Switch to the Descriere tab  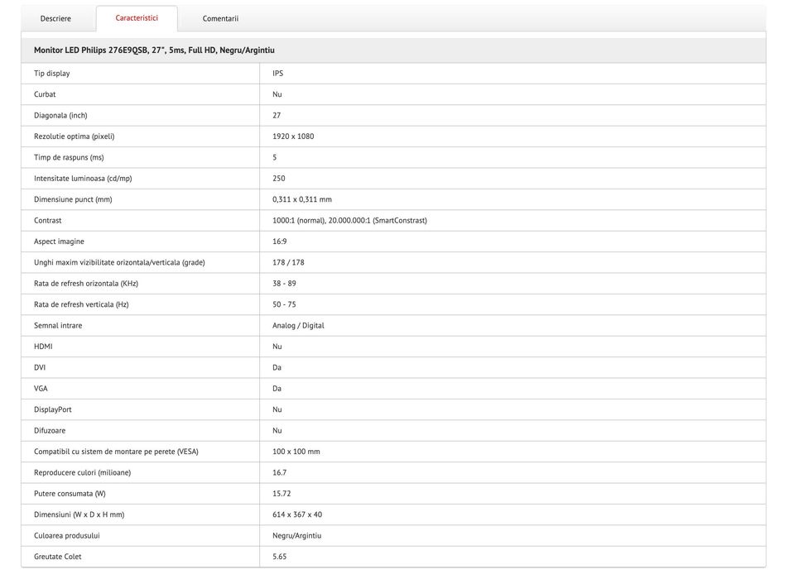pos(55,18)
